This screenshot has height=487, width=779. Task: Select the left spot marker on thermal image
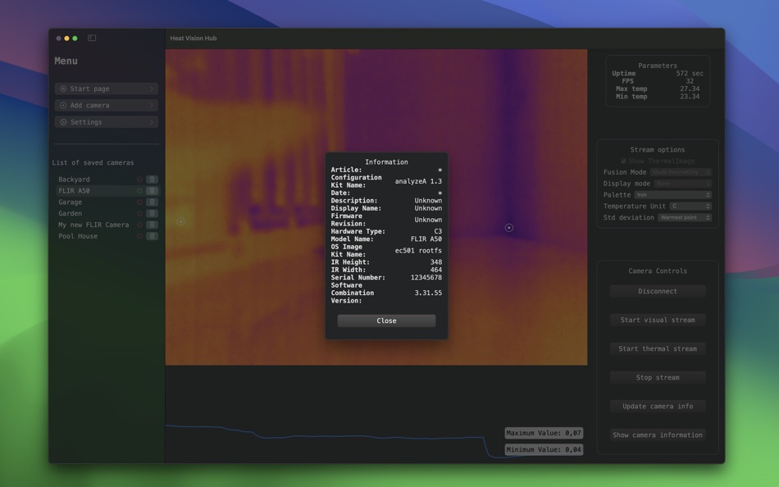click(x=181, y=221)
